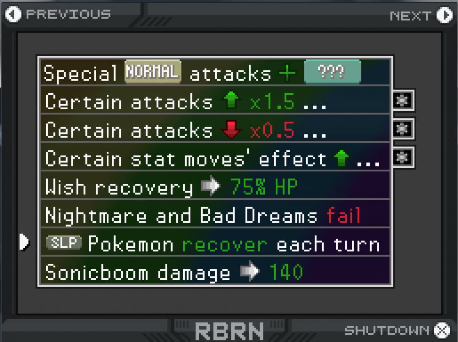Click the ??? type badge

[x=333, y=72]
